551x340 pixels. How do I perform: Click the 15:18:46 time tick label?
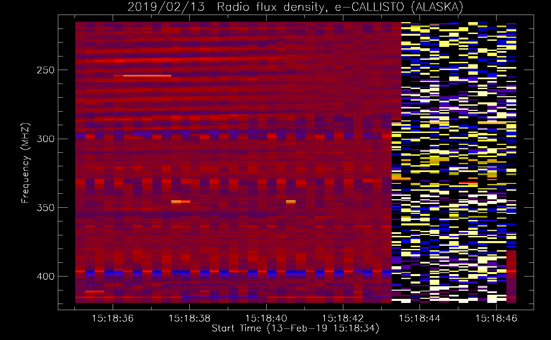point(496,319)
